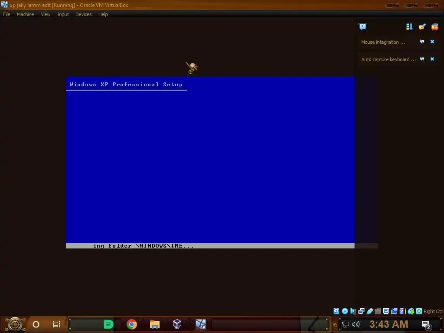Screen dimensions: 444x333
Task: Dismiss the Mouse integration notification
Action: [432, 42]
